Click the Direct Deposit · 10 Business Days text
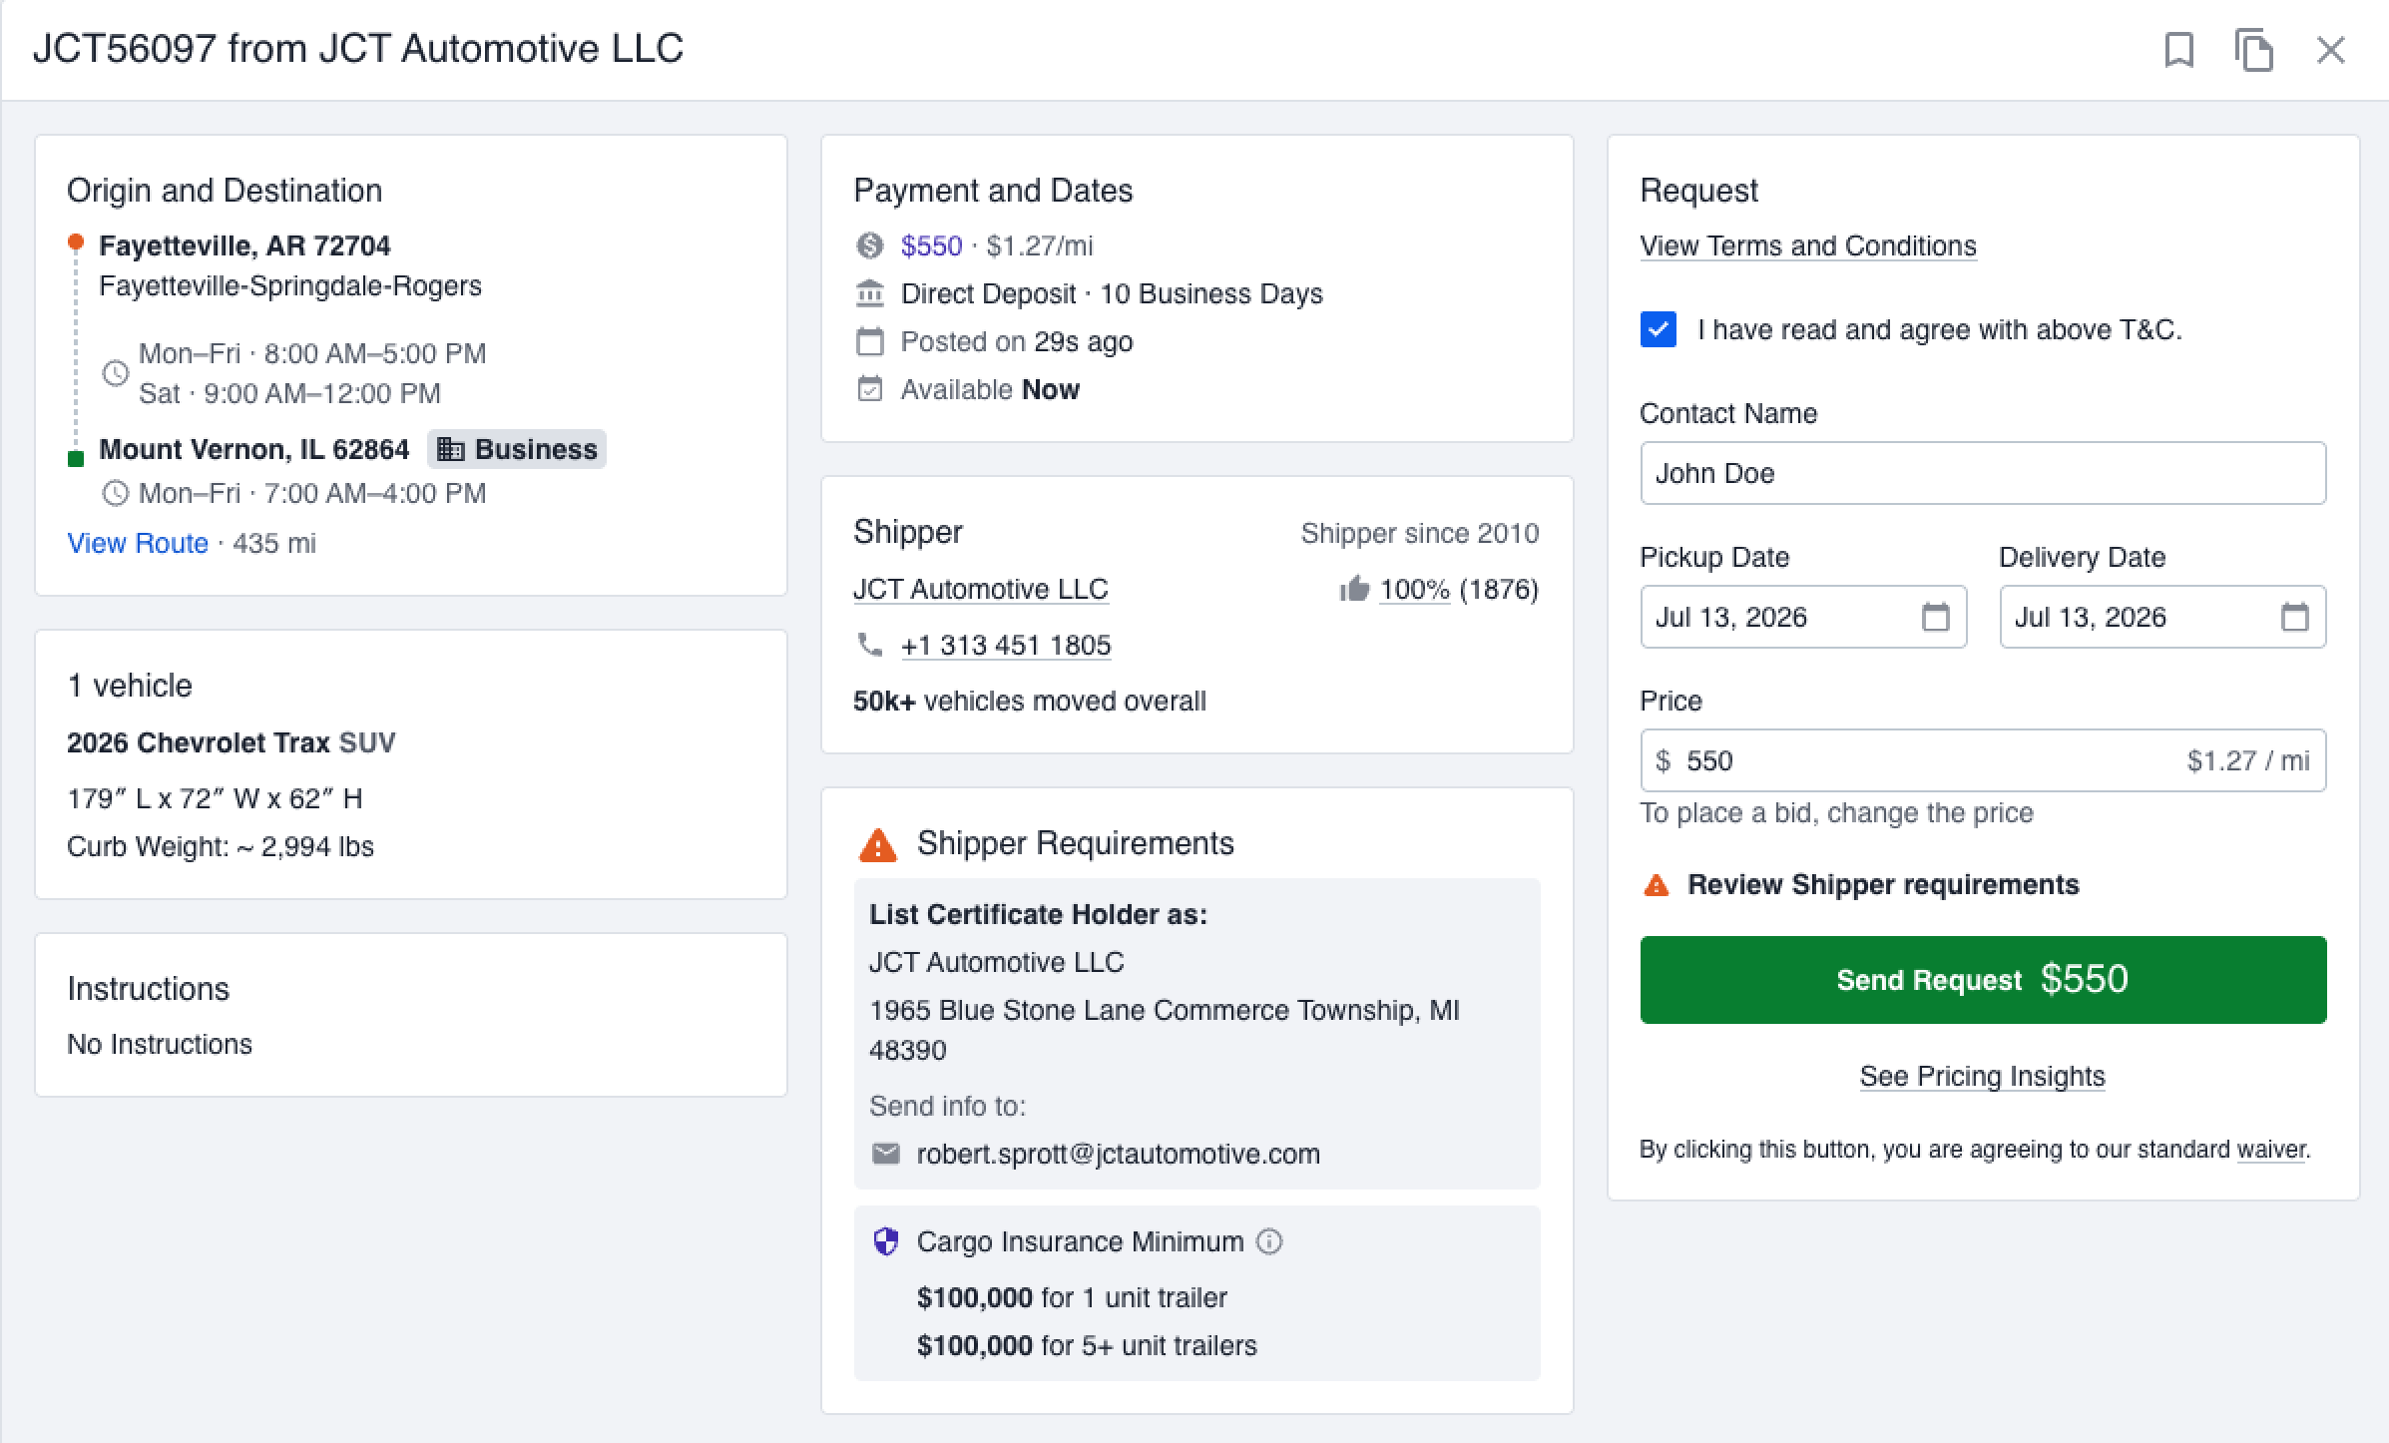Screen dimensions: 2389x1443 [x=1112, y=293]
